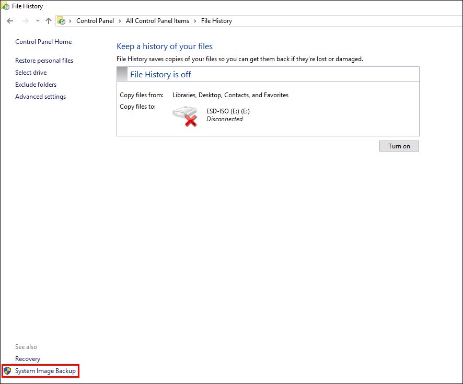Click 'Libraries, Desktop, Contacts, and Favorites' text
The height and width of the screenshot is (384, 463).
[x=230, y=95]
